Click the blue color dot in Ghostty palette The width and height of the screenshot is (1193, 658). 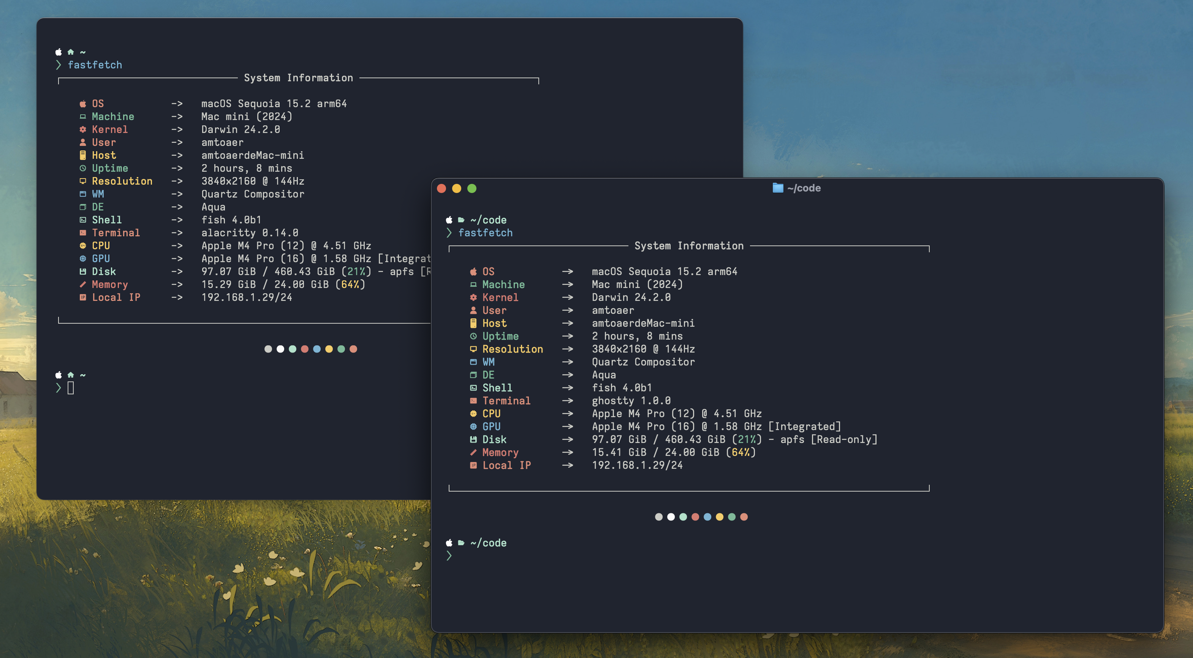coord(707,517)
